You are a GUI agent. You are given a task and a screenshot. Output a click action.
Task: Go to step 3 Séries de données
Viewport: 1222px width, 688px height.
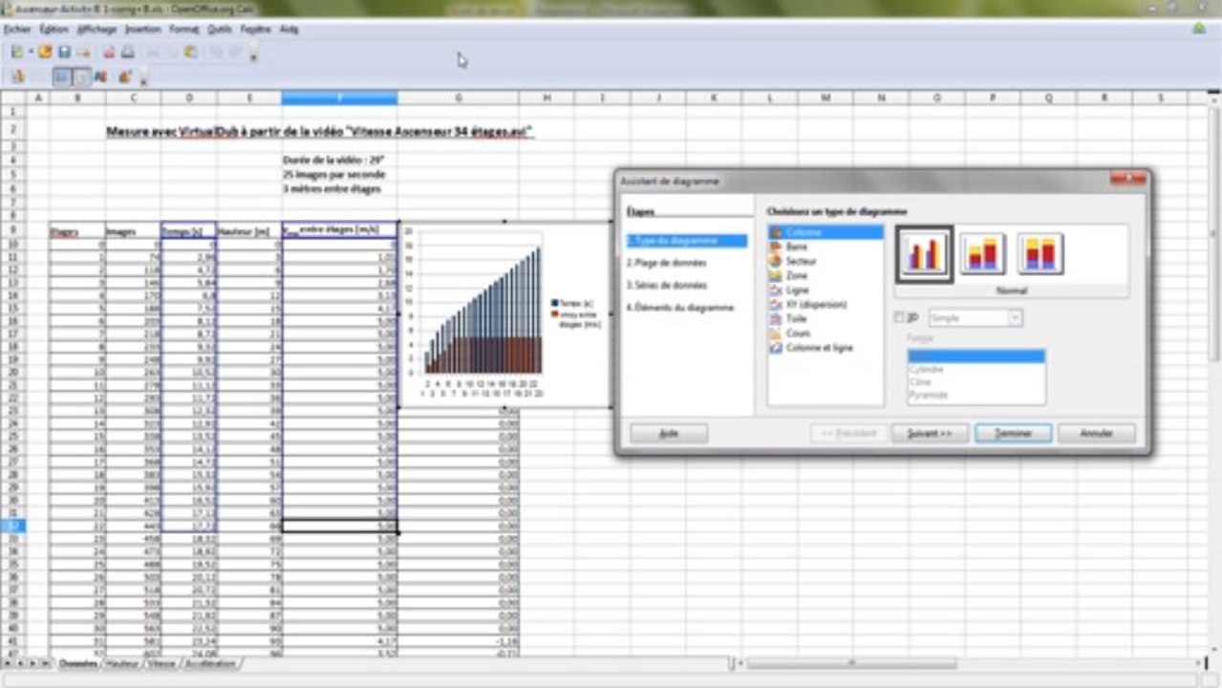click(x=668, y=285)
